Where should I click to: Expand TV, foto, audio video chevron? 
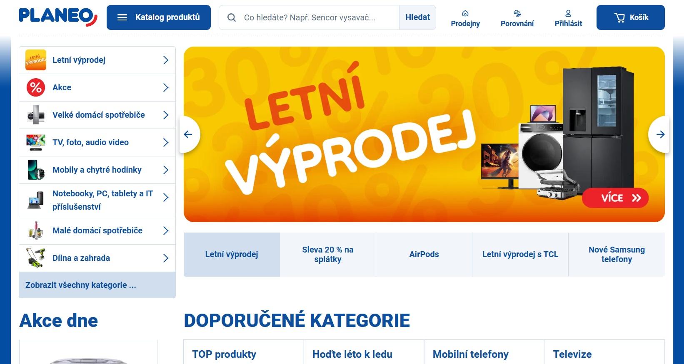(x=166, y=142)
